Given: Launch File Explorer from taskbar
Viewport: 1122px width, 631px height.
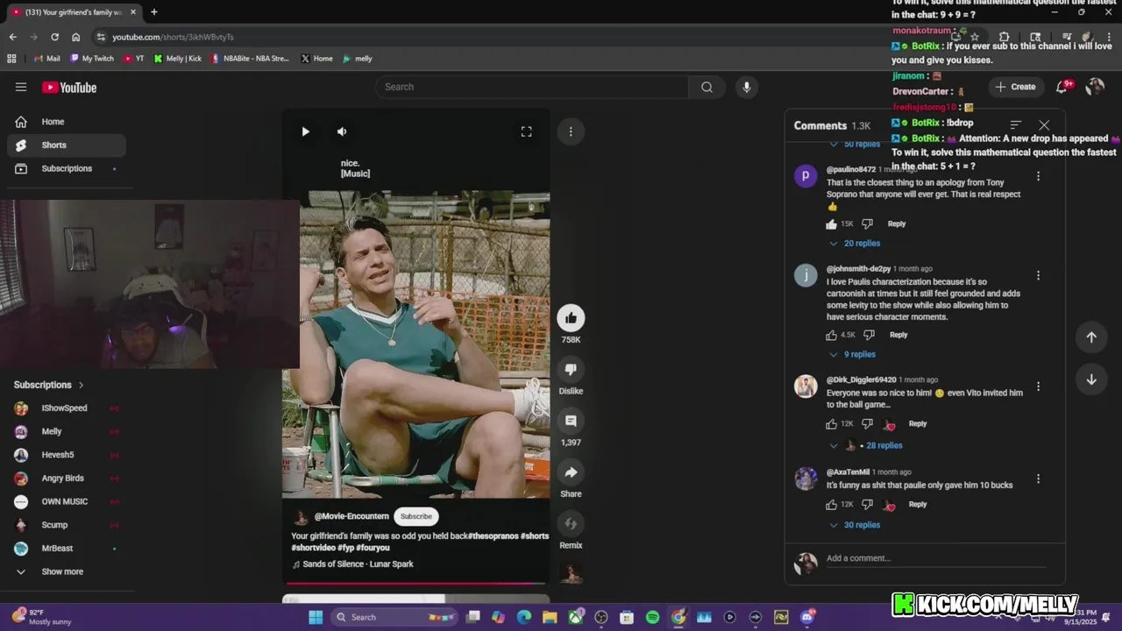Looking at the screenshot, I should [x=550, y=617].
